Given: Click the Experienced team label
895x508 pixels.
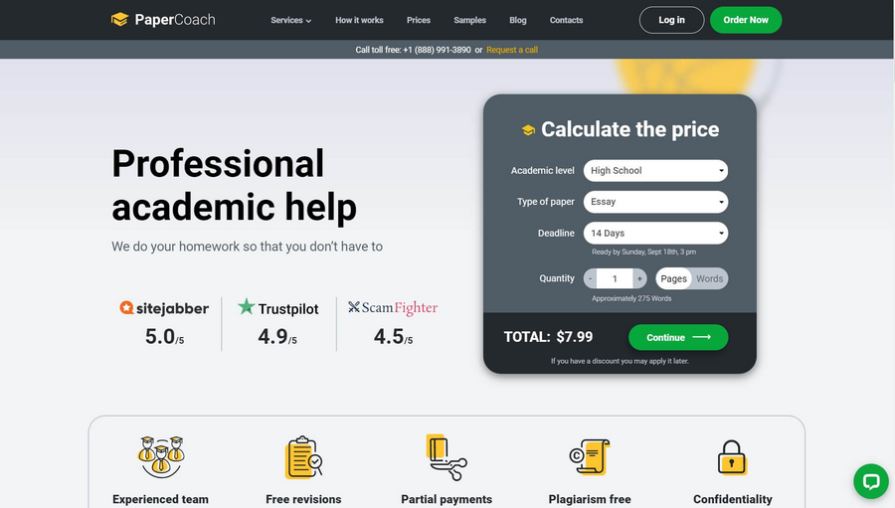Looking at the screenshot, I should tap(160, 499).
